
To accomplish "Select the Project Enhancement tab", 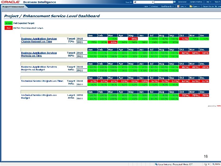I will [13, 7].
